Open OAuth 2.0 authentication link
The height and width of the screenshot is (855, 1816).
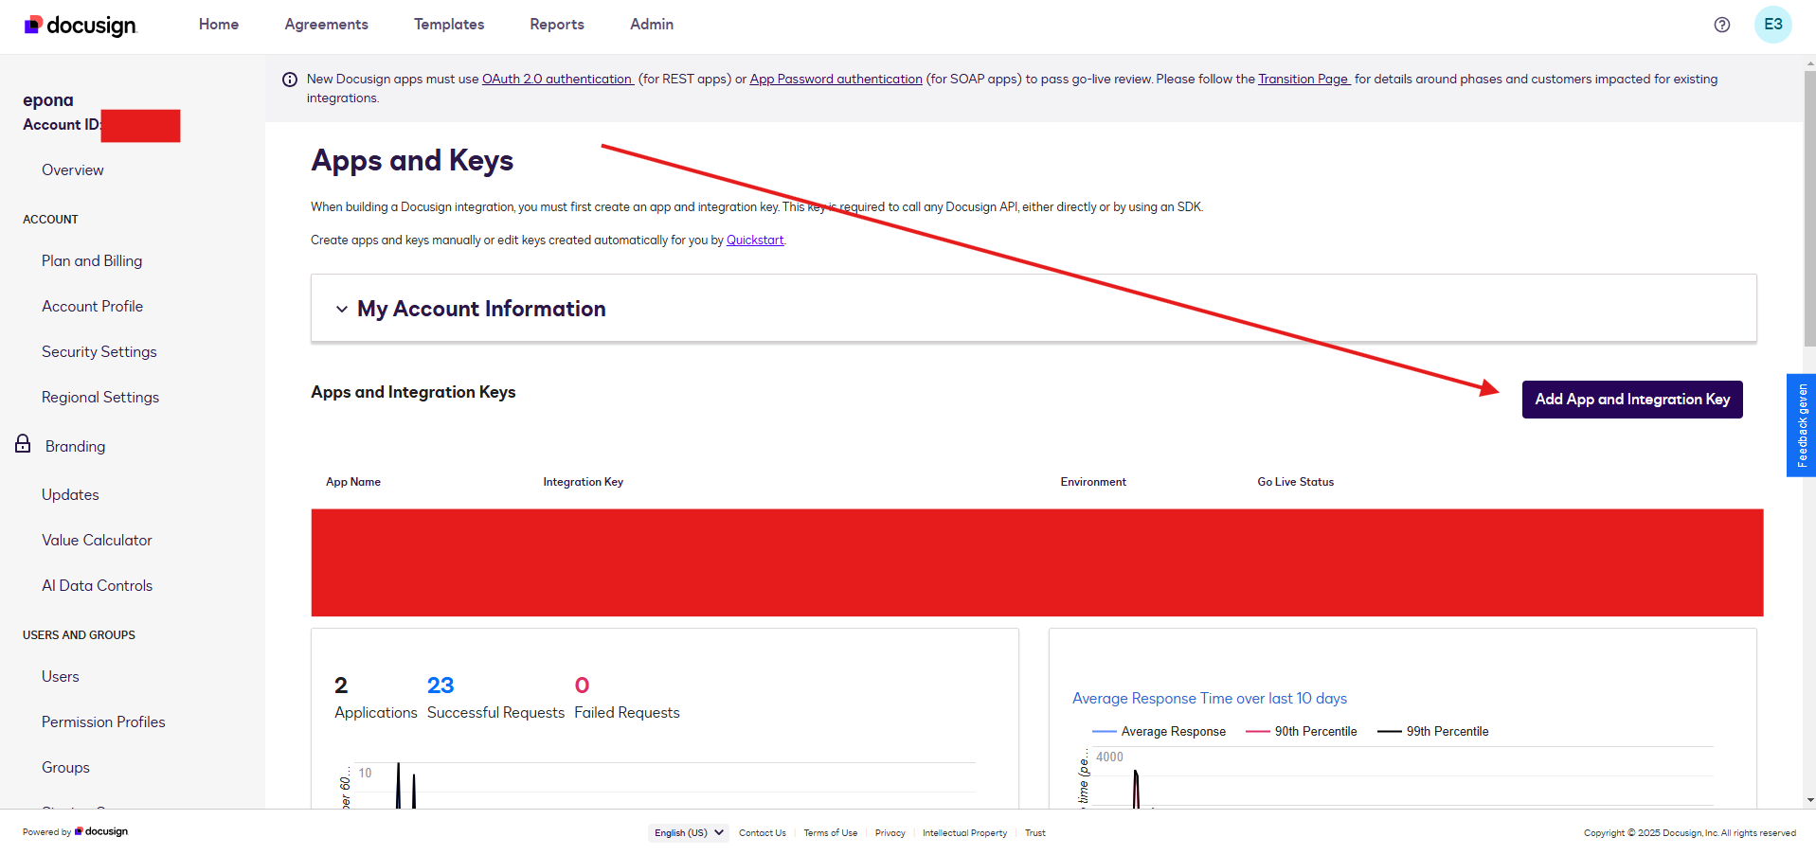[x=557, y=80]
